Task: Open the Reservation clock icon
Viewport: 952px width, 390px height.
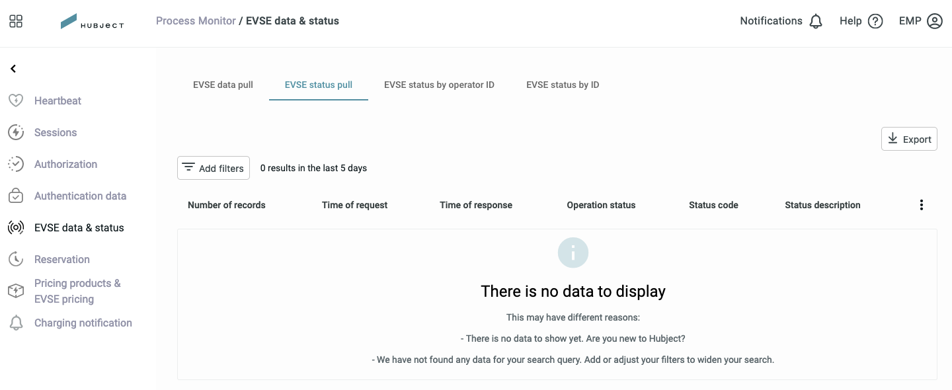Action: [x=16, y=259]
